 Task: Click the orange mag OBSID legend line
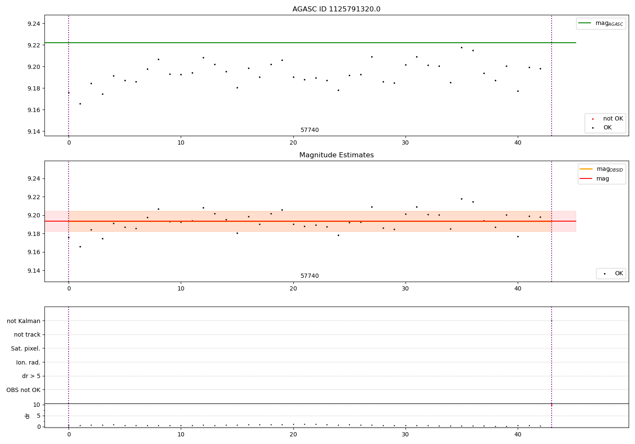pyautogui.click(x=586, y=169)
